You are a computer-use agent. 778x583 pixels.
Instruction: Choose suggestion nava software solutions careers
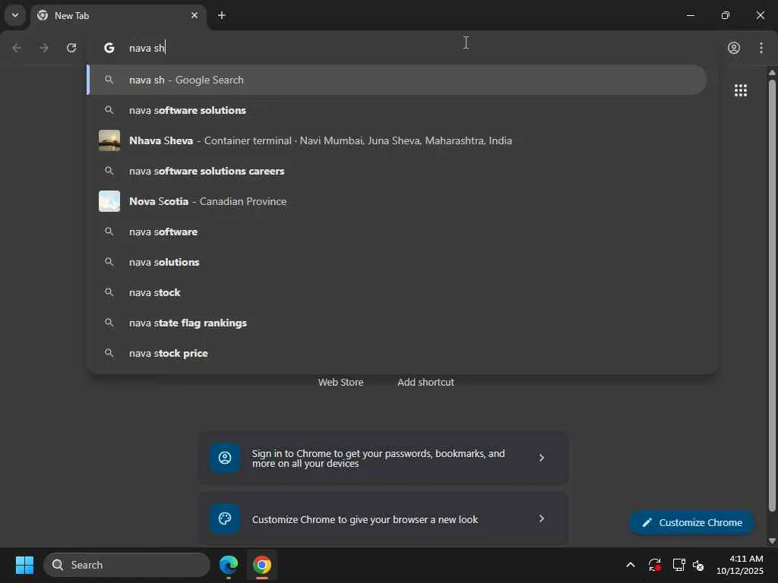point(397,171)
